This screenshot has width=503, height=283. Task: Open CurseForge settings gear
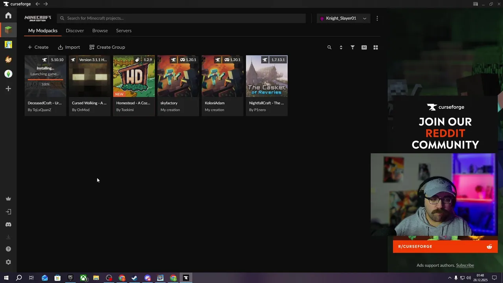8,262
